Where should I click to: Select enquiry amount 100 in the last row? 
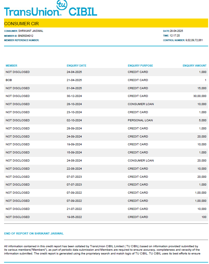[x=204, y=217]
